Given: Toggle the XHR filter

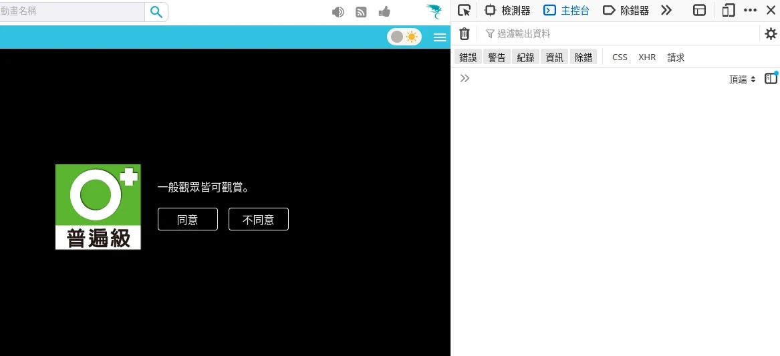Looking at the screenshot, I should click(647, 57).
